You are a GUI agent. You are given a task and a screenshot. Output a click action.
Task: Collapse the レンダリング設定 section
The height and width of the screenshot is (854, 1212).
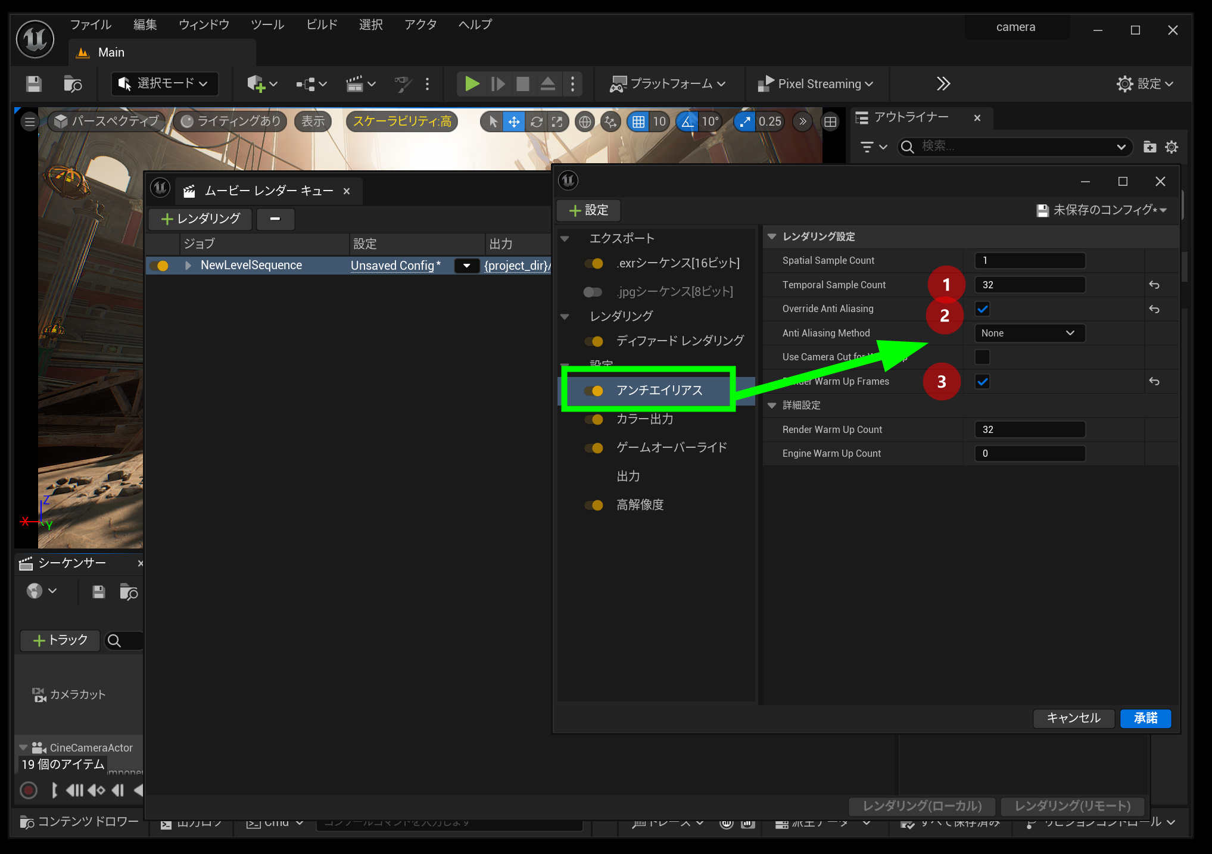(772, 237)
